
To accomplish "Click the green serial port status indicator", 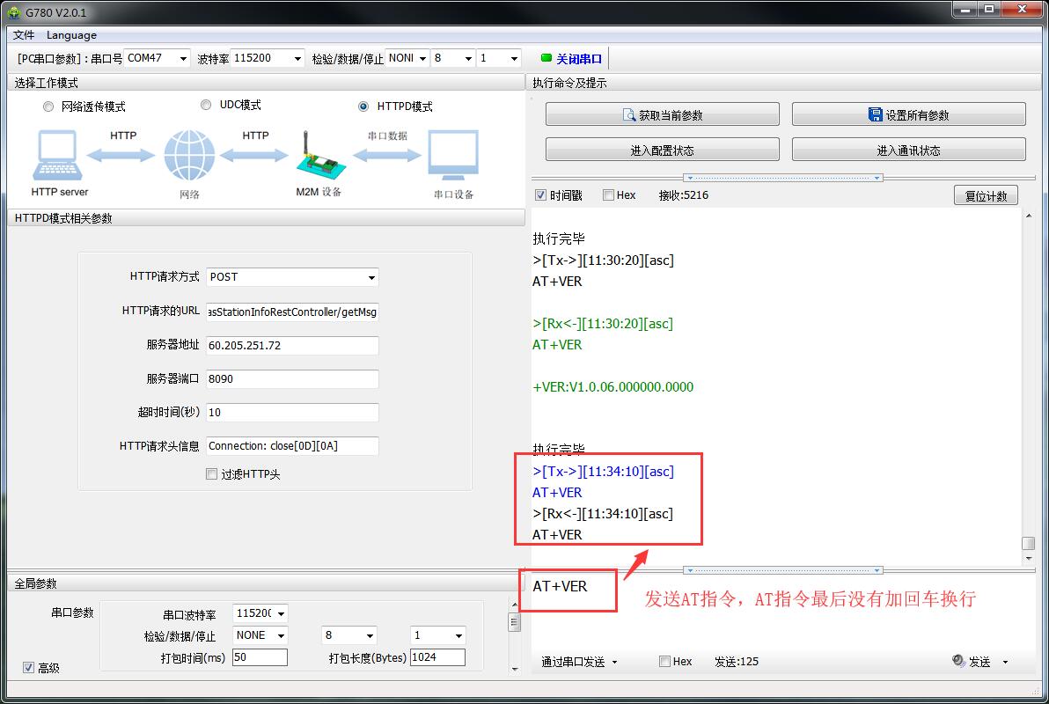I will click(546, 59).
